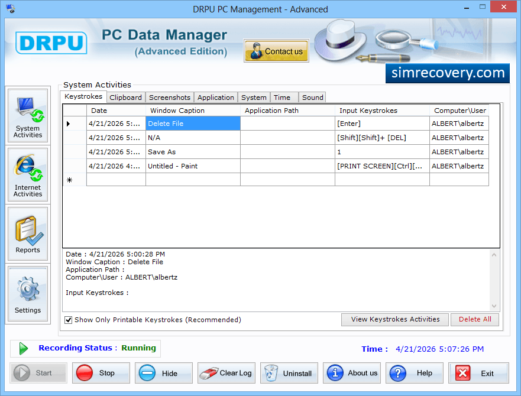Open the Internet Activities sidebar panel
This screenshot has height=396, width=521.
pos(28,175)
